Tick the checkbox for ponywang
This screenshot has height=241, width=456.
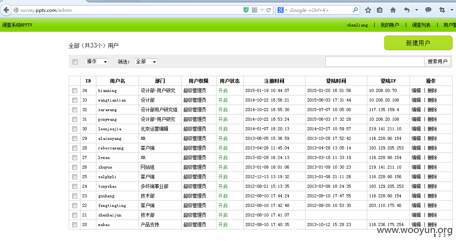pos(75,119)
